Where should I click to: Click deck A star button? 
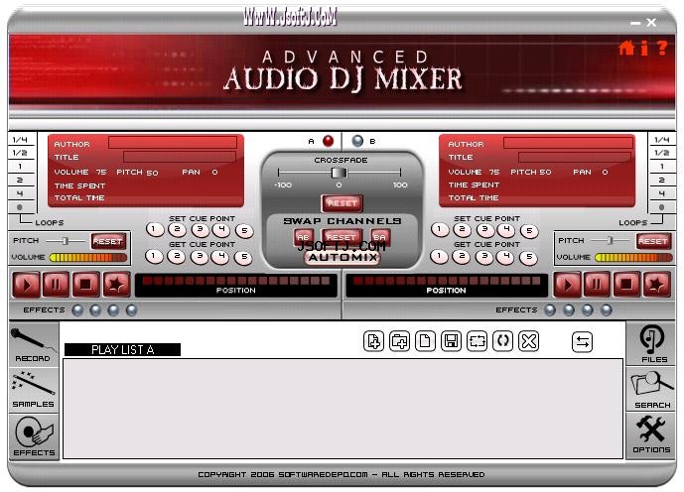[x=116, y=285]
